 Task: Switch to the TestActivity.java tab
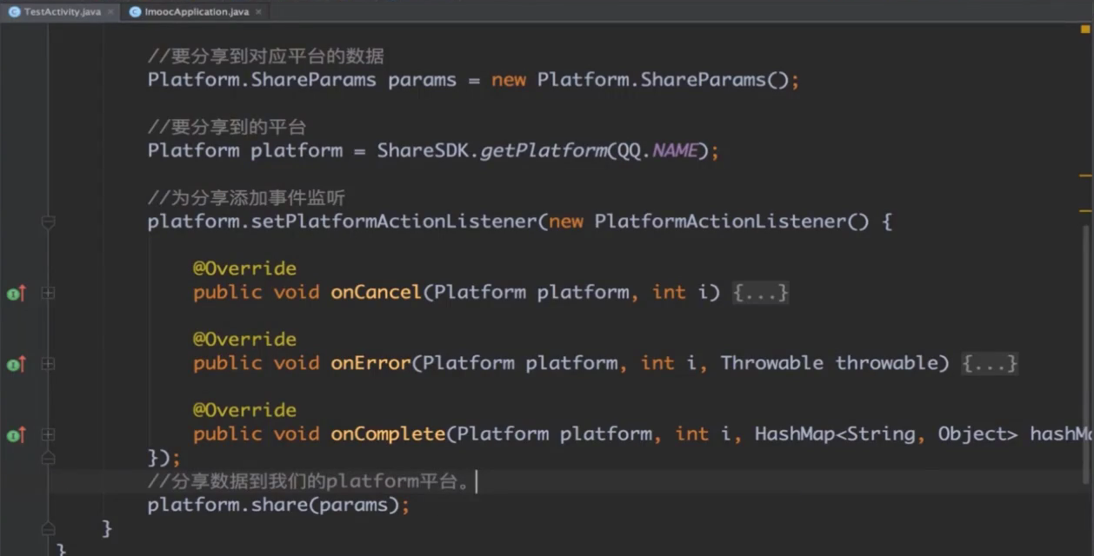(x=60, y=11)
